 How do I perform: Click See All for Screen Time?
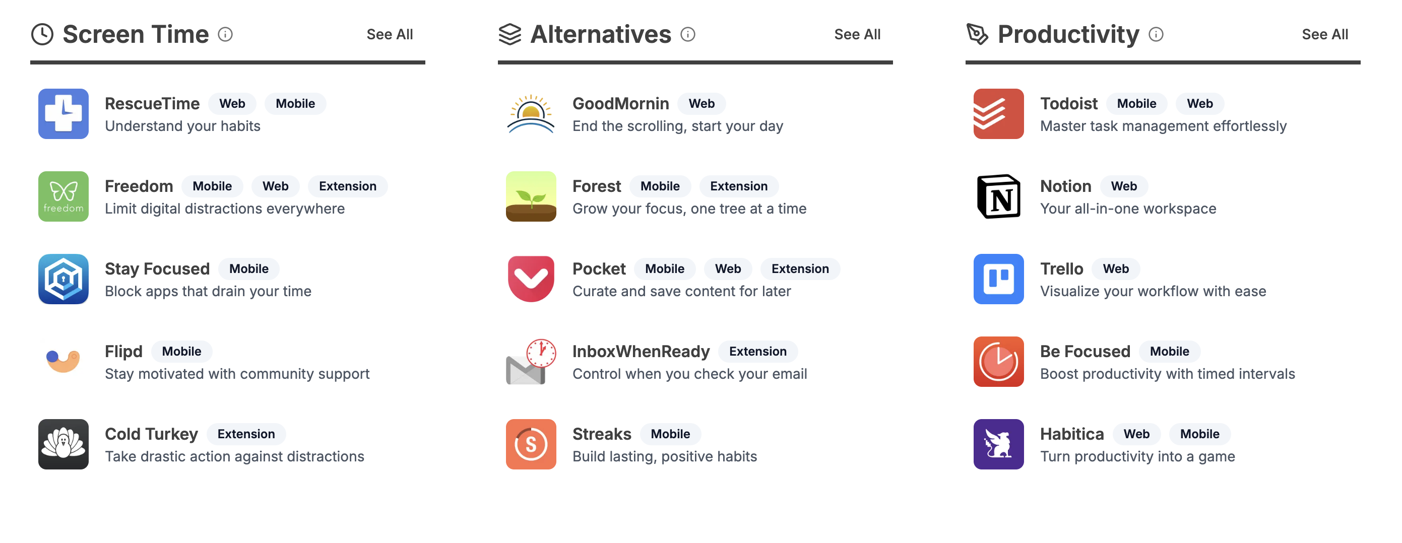[x=390, y=35]
